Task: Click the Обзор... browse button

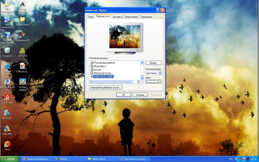Action: [x=154, y=63]
